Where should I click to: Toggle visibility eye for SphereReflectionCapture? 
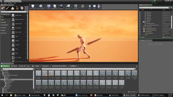pyautogui.click(x=140, y=25)
